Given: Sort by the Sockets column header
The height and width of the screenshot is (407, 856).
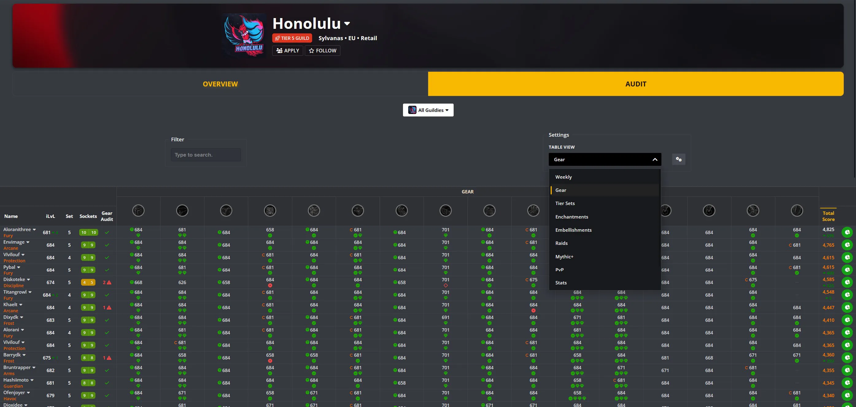Looking at the screenshot, I should [88, 216].
